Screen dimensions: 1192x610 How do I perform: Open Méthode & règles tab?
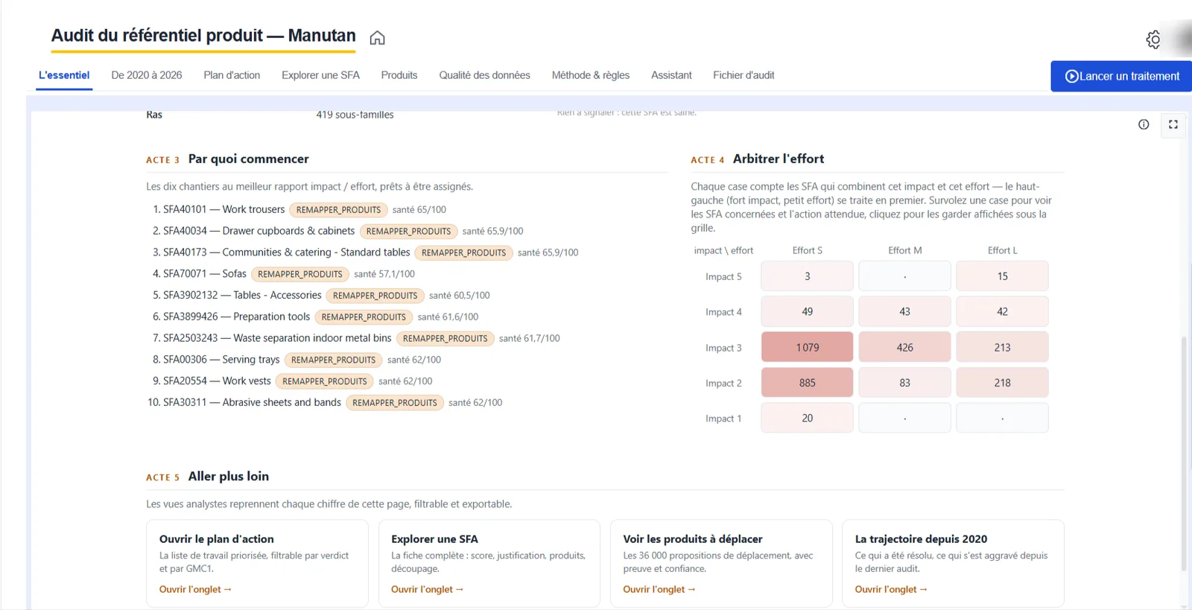tap(591, 75)
